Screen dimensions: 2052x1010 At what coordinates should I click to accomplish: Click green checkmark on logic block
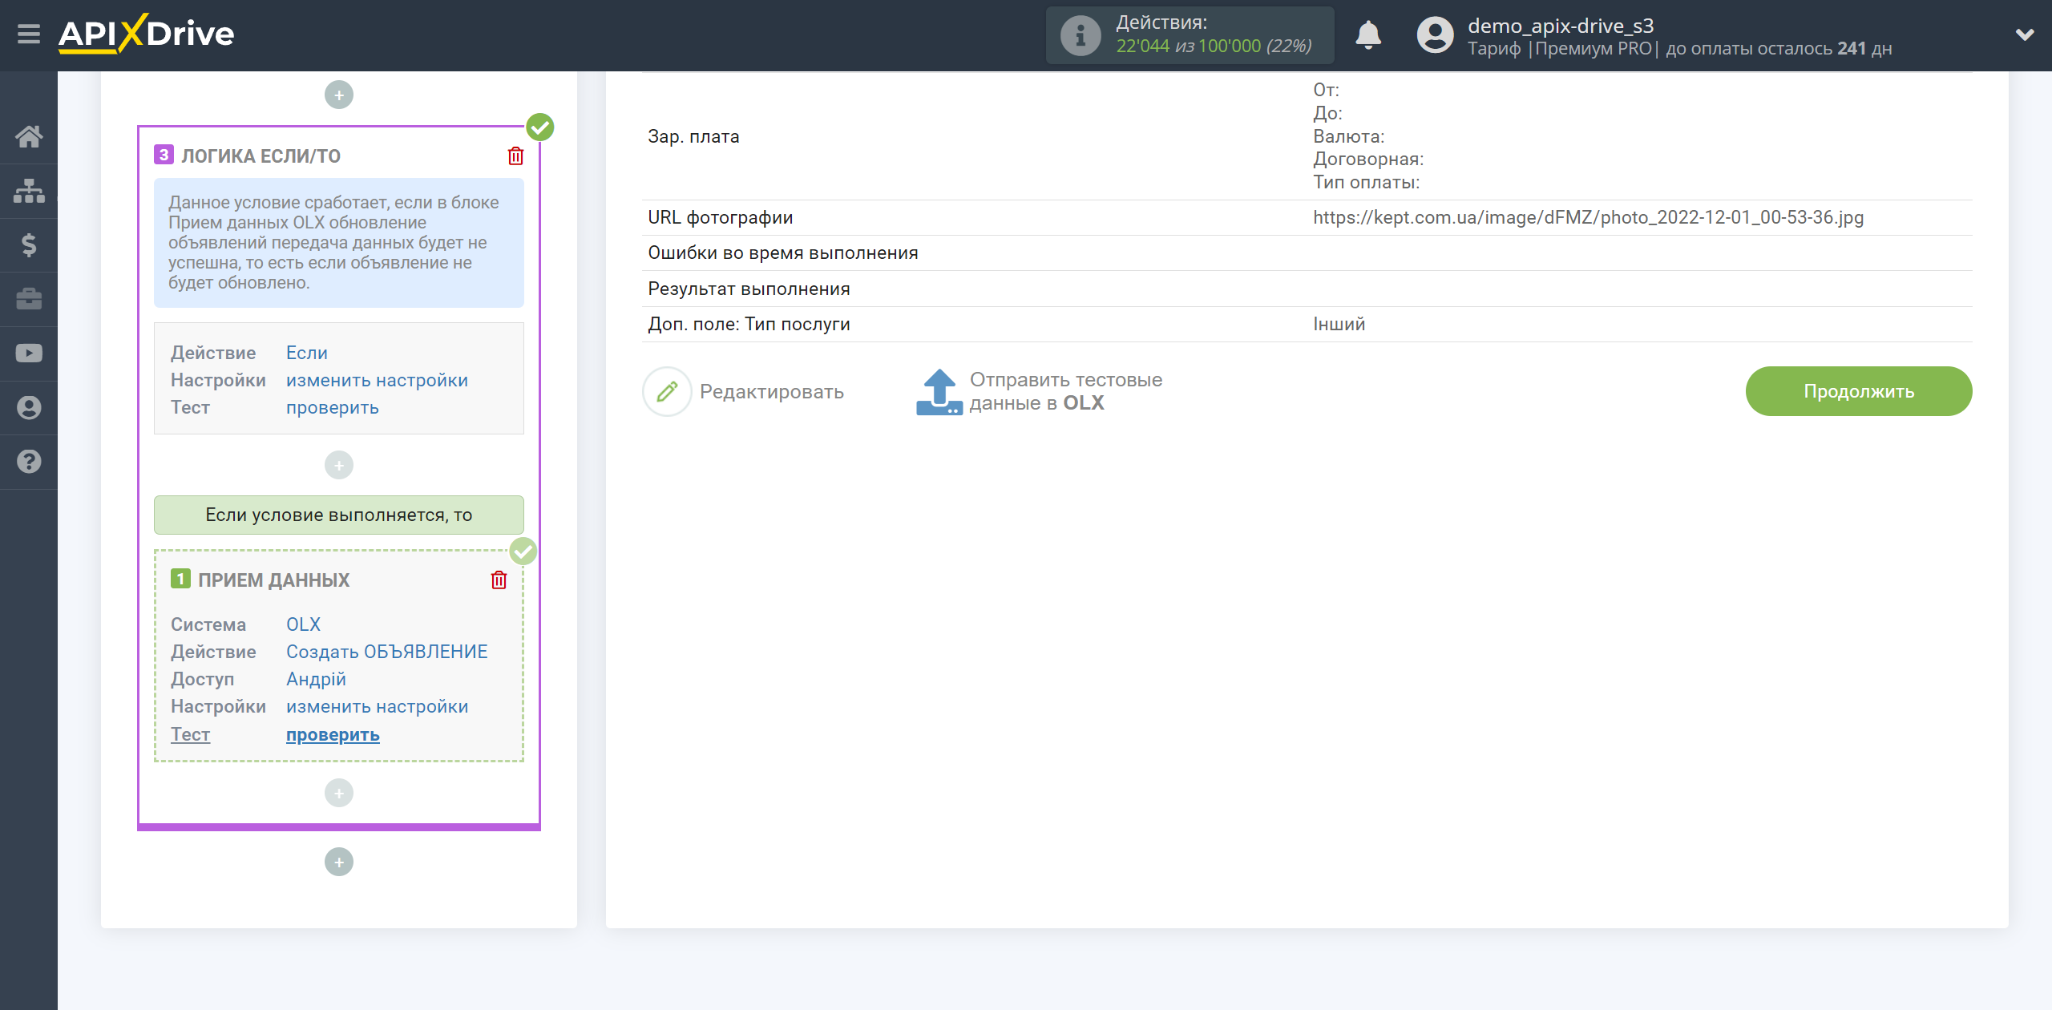click(x=540, y=127)
